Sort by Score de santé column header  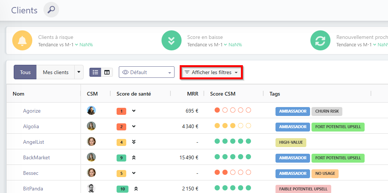(134, 94)
